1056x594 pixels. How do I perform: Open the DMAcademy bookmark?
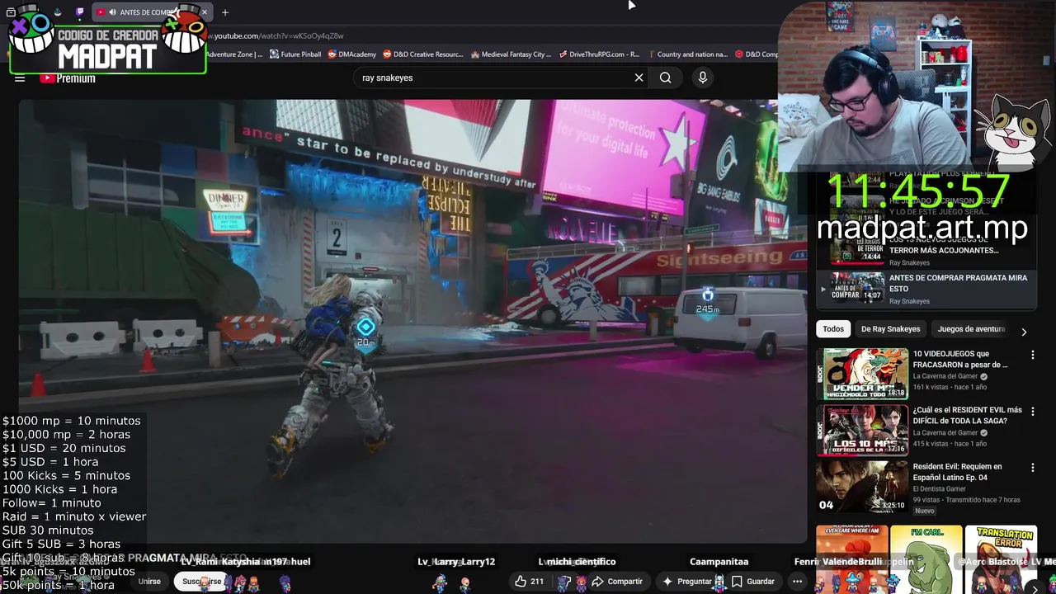pyautogui.click(x=351, y=54)
